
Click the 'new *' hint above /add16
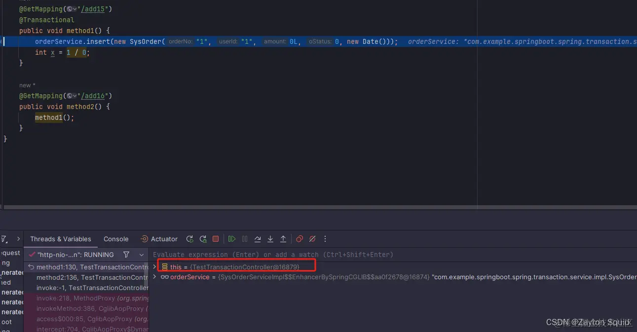tap(27, 85)
